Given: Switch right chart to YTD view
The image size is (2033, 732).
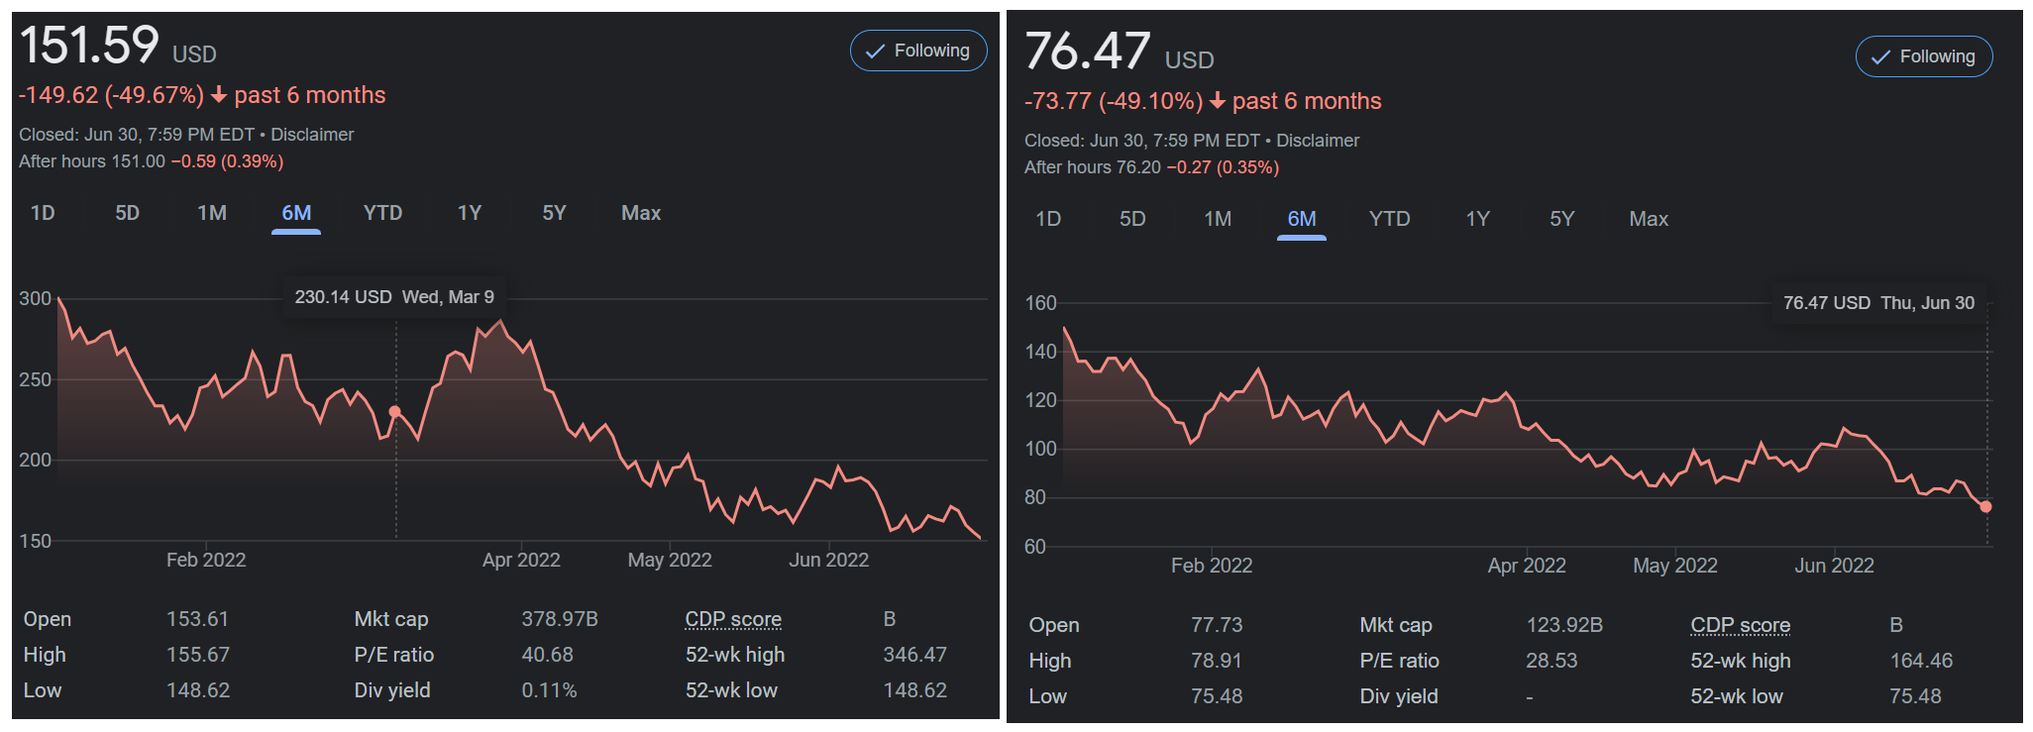Looking at the screenshot, I should click(x=1389, y=219).
